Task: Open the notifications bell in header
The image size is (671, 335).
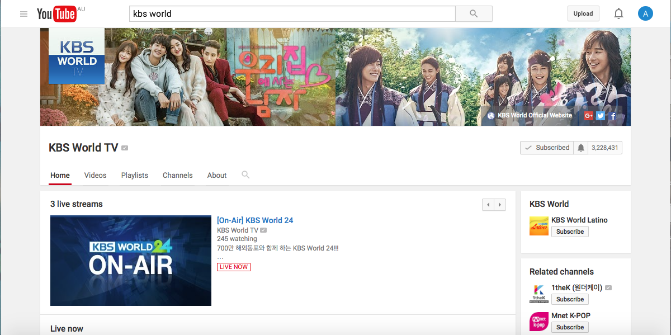Action: point(618,14)
